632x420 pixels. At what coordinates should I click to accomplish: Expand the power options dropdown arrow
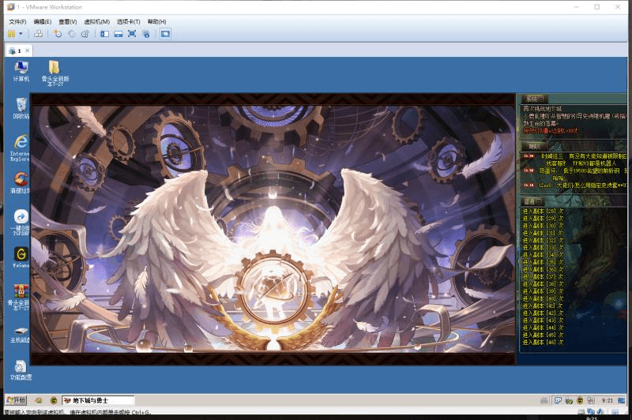pyautogui.click(x=21, y=34)
